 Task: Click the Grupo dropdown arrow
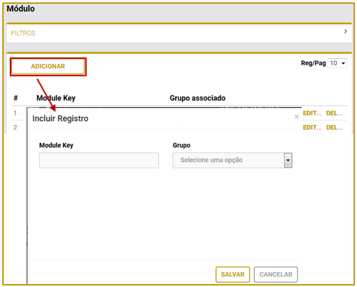tap(288, 161)
